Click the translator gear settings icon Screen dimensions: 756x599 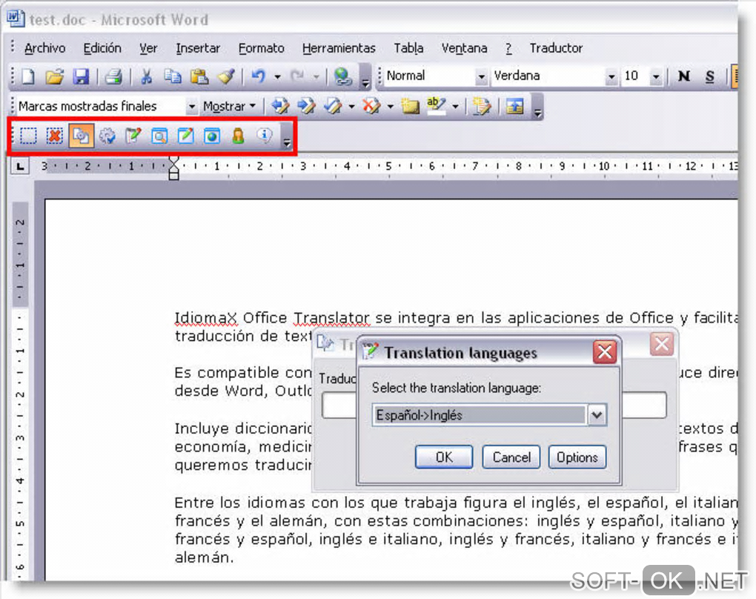click(x=107, y=136)
